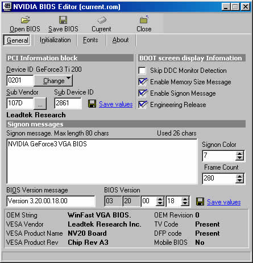
Task: Decrement BIOS Version 00 field down arrow
Action: (x=160, y=204)
